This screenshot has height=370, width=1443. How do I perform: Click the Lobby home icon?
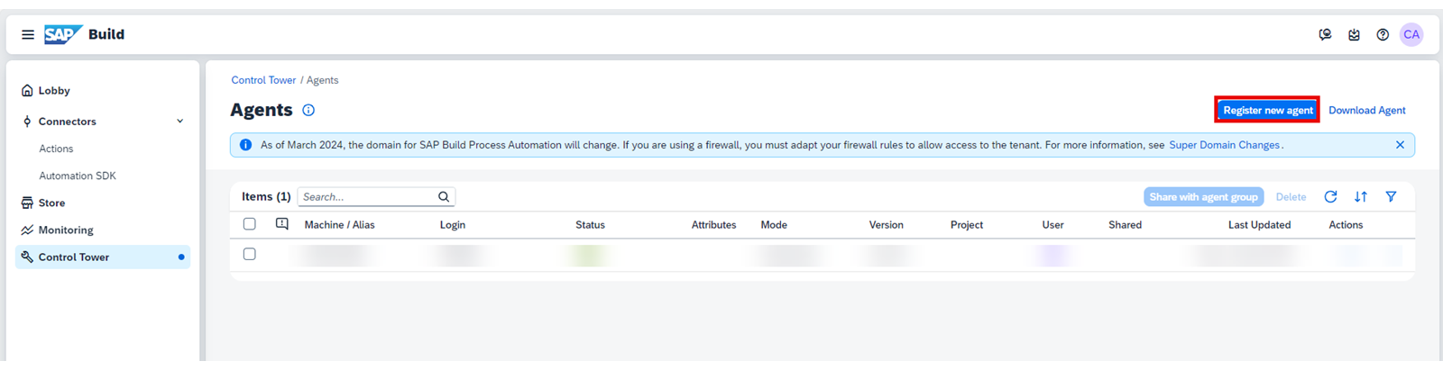(27, 90)
